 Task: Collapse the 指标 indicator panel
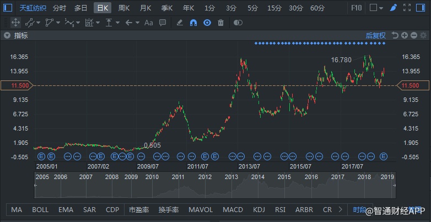coord(7,35)
